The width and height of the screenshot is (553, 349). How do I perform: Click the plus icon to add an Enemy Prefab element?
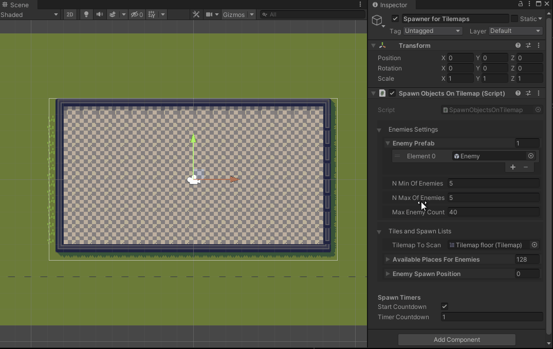tap(513, 167)
